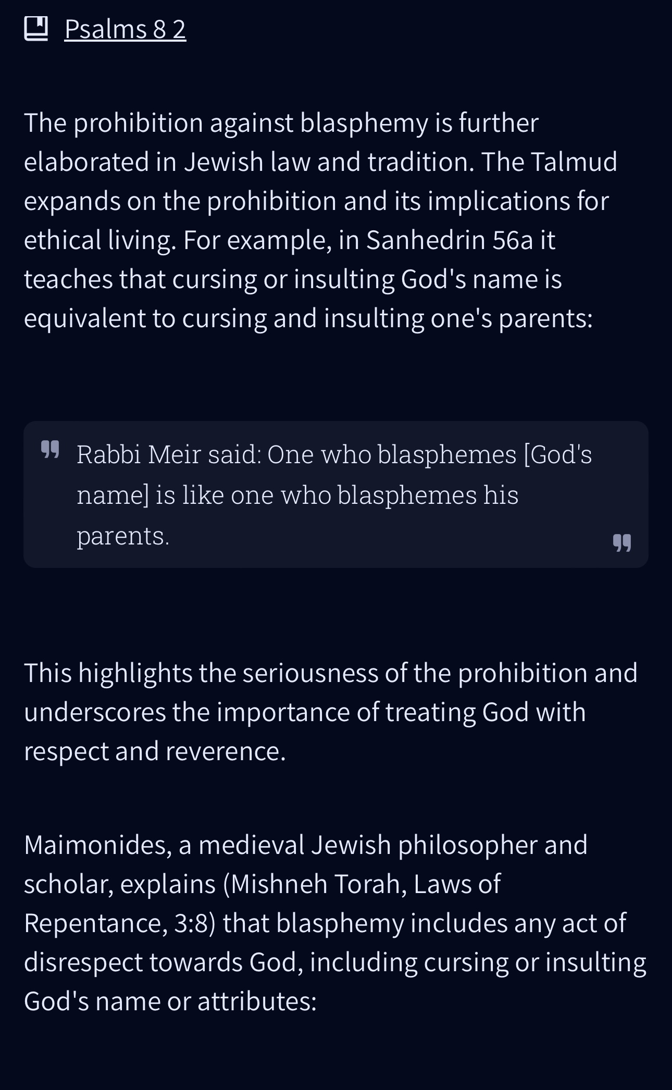Click the closing quotation mark icon
Viewport: 672px width, 1090px height.
[622, 542]
